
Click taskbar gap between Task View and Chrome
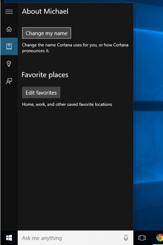point(151,238)
